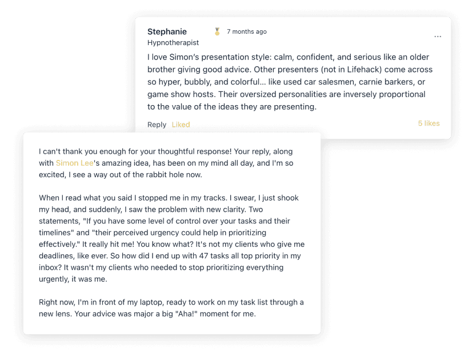Click the "to the value of the ideas" line
The width and height of the screenshot is (468, 353).
[231, 107]
